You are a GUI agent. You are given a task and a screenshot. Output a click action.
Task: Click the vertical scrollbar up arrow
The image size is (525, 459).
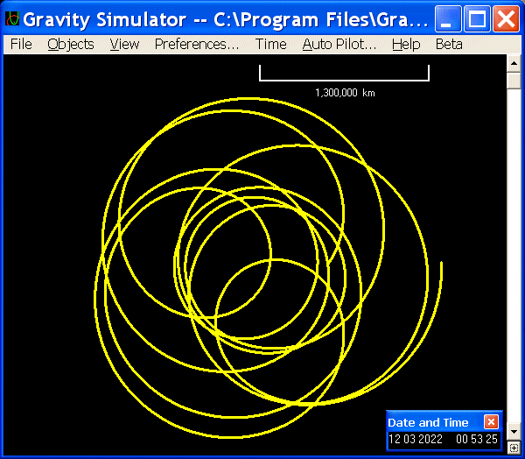(x=514, y=63)
